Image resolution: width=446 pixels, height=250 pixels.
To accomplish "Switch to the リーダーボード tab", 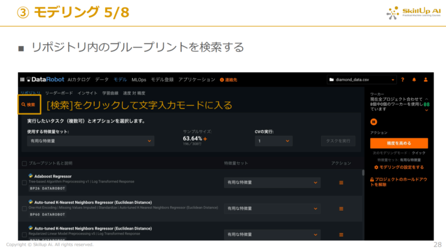I will [x=59, y=93].
